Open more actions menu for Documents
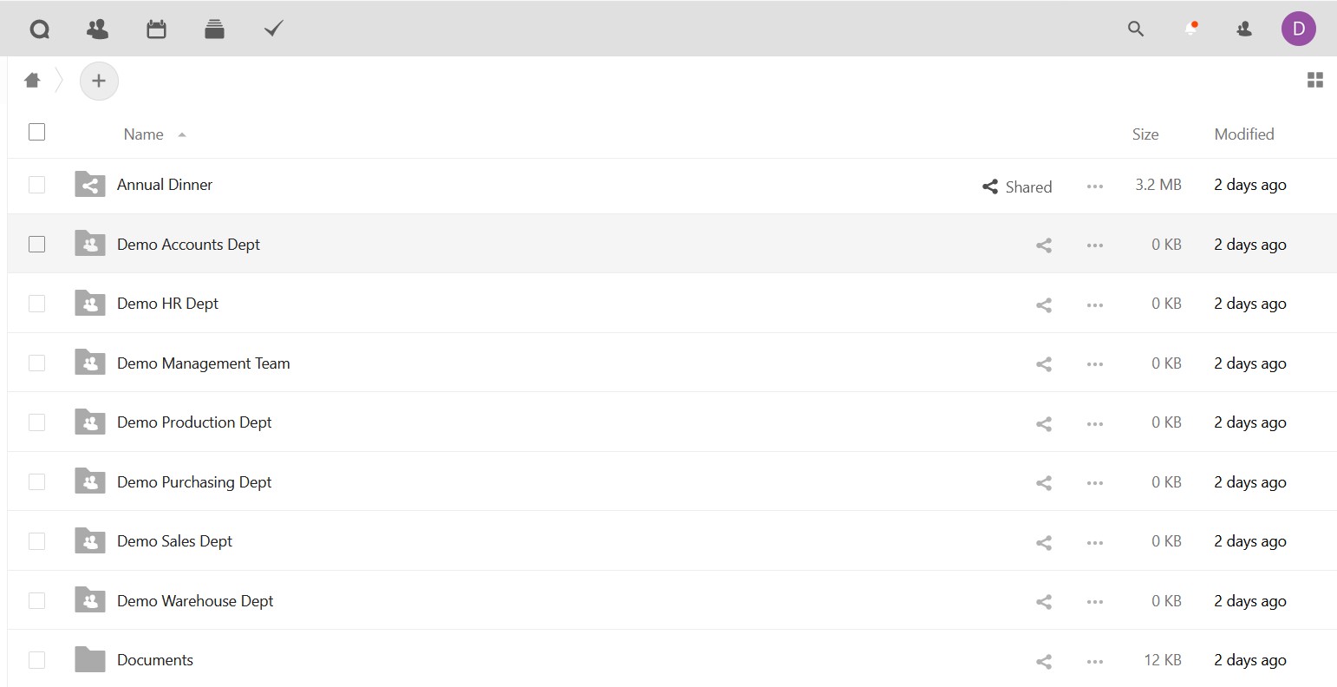 (x=1095, y=661)
